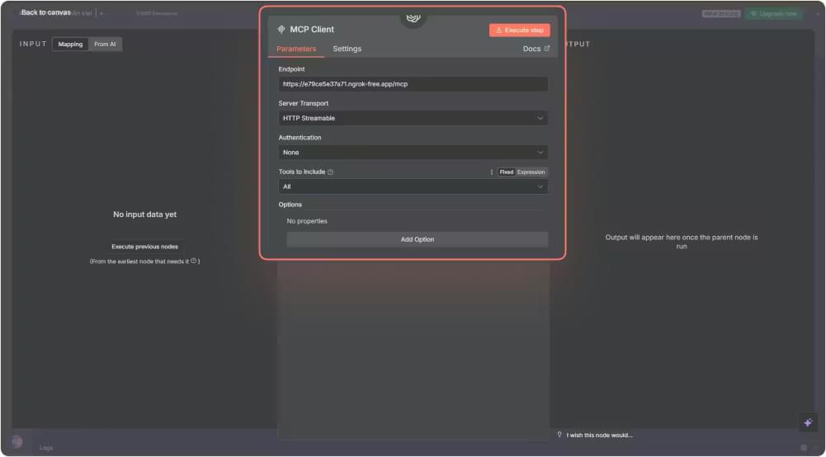Toggle Tools to Include to Expression mode

tap(531, 172)
